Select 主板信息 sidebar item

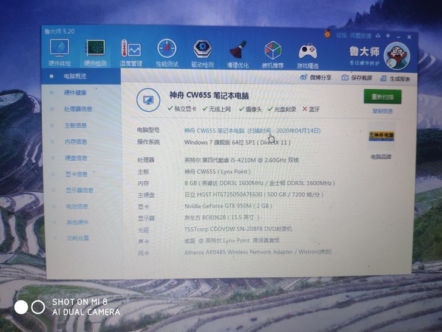coord(75,125)
